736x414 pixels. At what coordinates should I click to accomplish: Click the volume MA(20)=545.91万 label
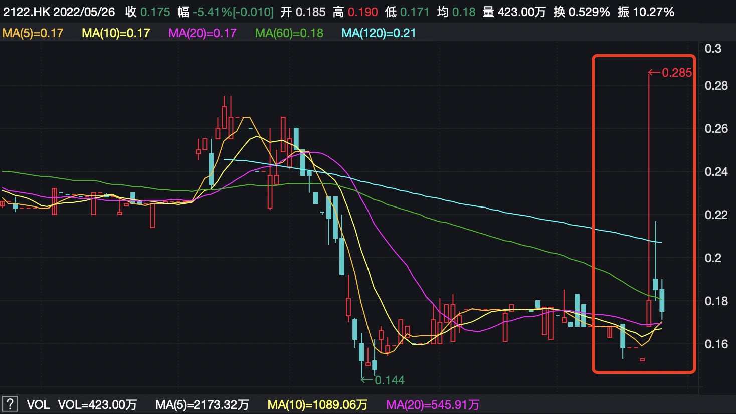click(433, 404)
